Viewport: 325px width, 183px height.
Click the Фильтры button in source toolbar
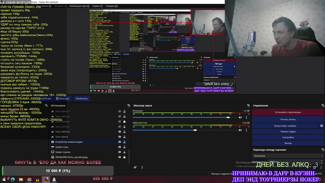[x=62, y=98]
